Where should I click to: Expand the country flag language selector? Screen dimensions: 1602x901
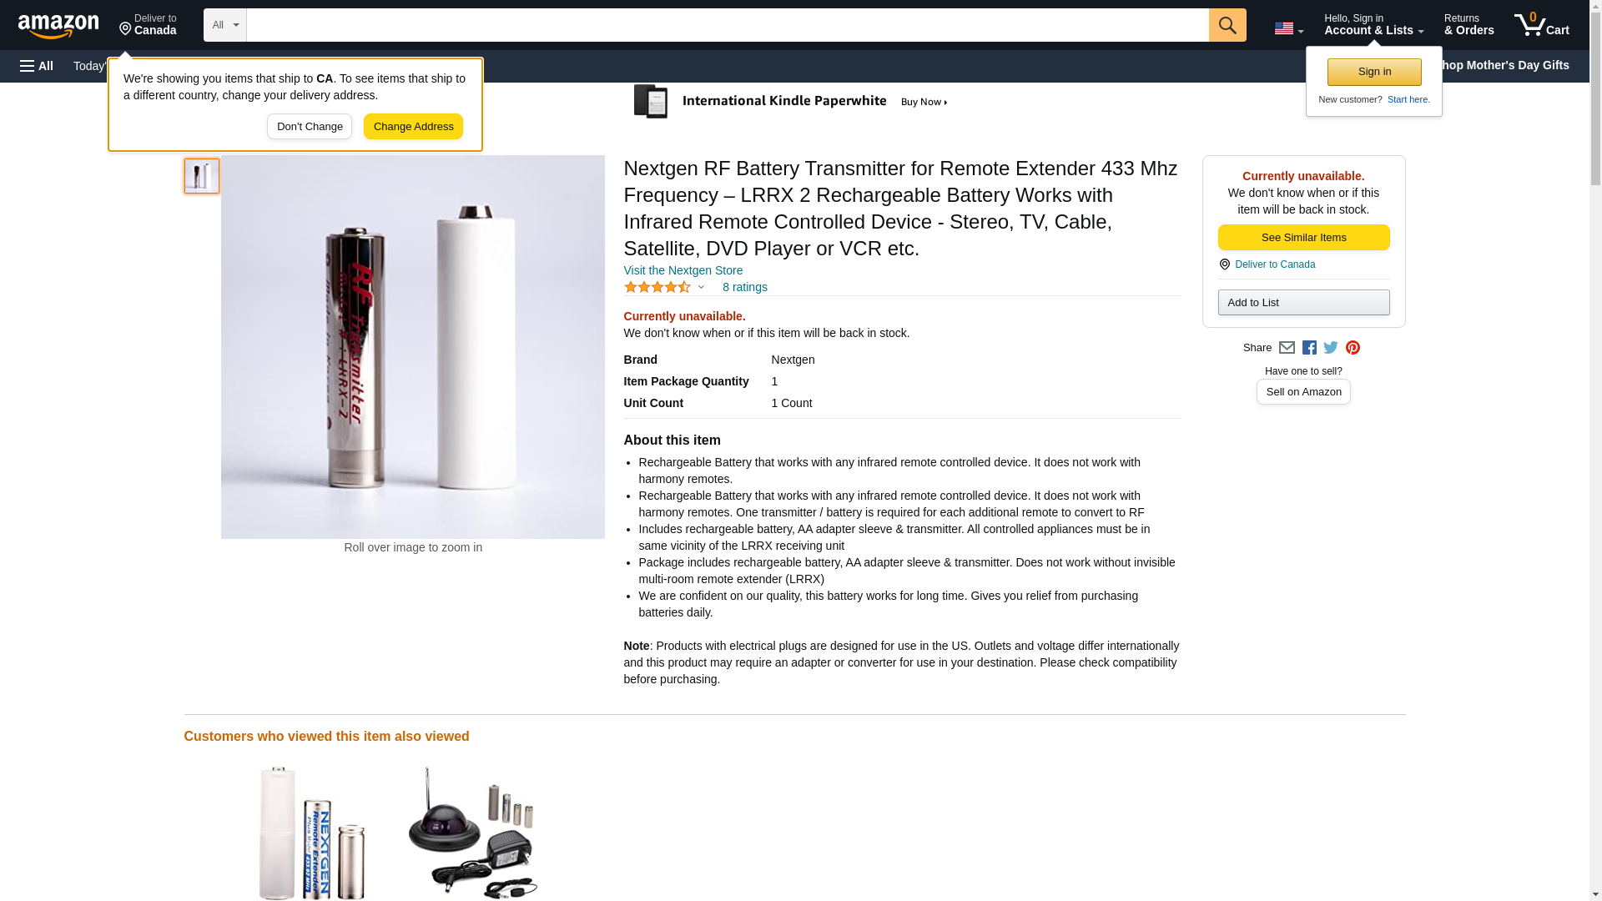[1288, 28]
